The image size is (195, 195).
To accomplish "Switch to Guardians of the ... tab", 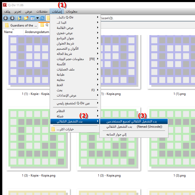I will tap(20, 25).
